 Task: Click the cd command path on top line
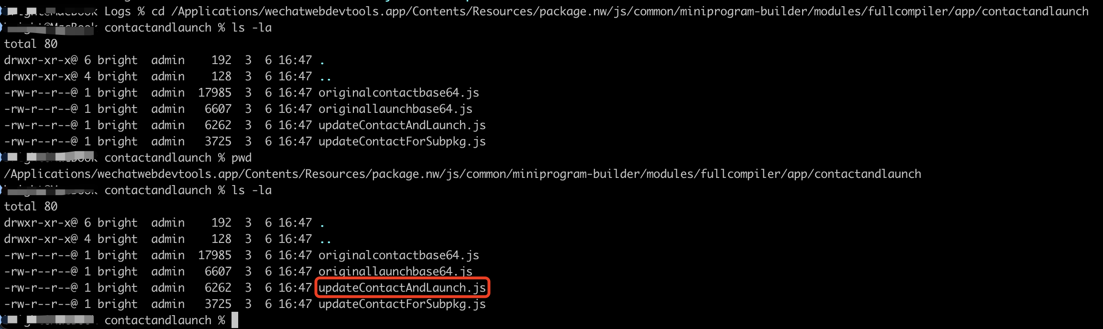coord(633,11)
